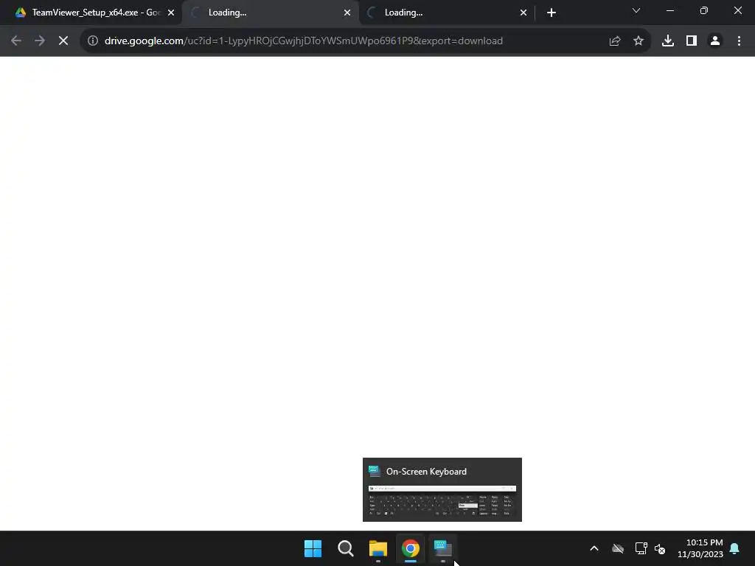
Task: Open File Explorer from taskbar
Action: pyautogui.click(x=378, y=548)
